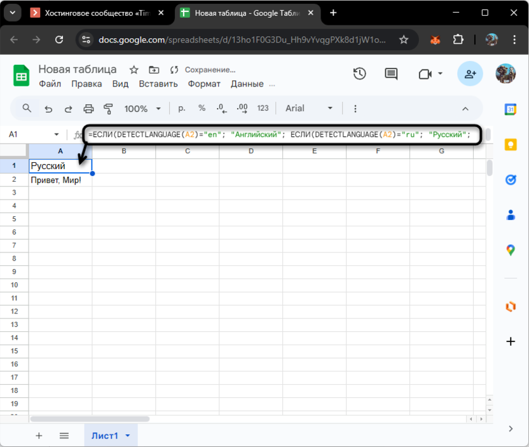
Task: Open the orange add-on in side panel
Action: [511, 306]
